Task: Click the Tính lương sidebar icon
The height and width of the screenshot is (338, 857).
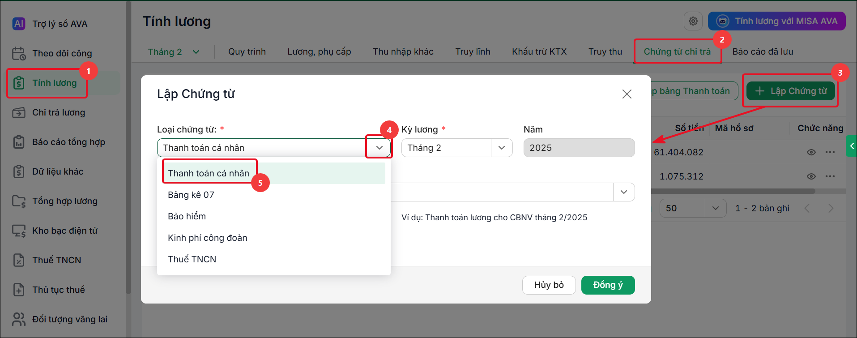Action: pyautogui.click(x=19, y=83)
